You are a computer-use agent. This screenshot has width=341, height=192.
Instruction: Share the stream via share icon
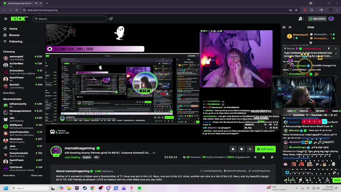click(255, 157)
